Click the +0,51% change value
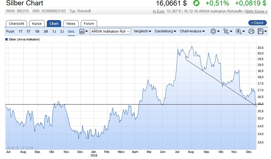The height and width of the screenshot is (159, 271). pyautogui.click(x=217, y=3)
